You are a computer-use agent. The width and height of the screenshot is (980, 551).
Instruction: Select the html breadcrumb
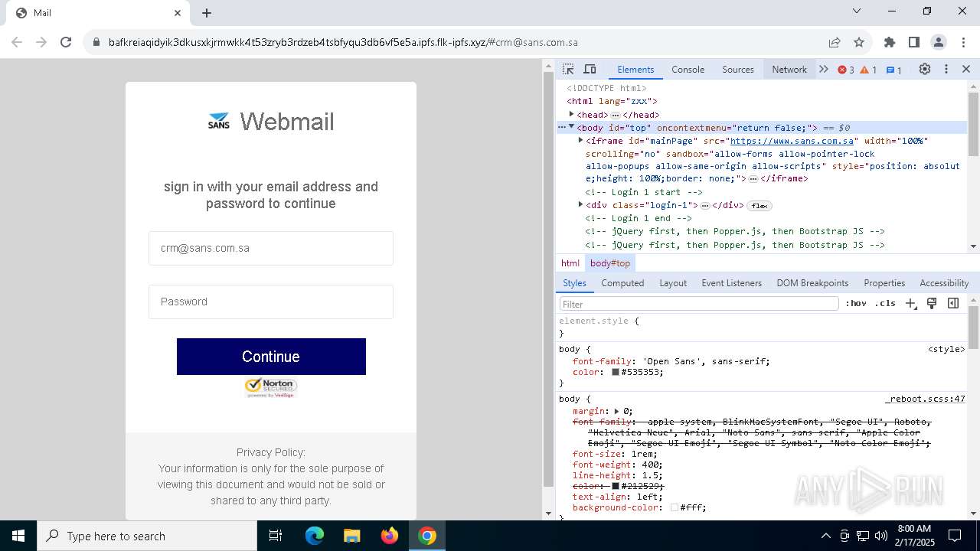(x=570, y=262)
